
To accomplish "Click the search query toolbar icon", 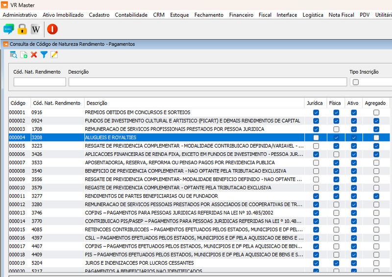I will click(x=14, y=54).
